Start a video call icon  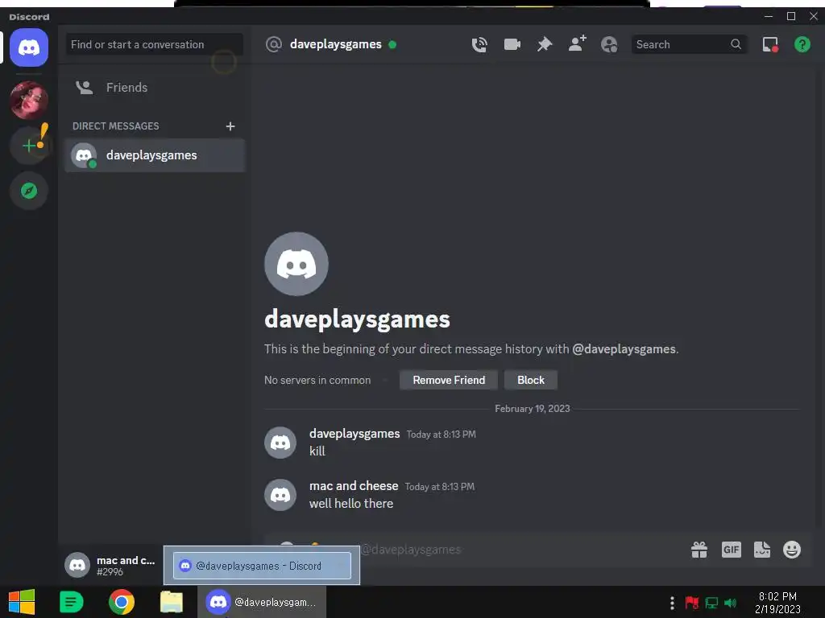click(512, 44)
